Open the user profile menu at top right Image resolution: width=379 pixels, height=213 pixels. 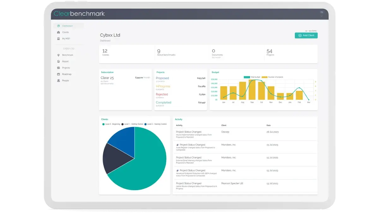point(322,13)
